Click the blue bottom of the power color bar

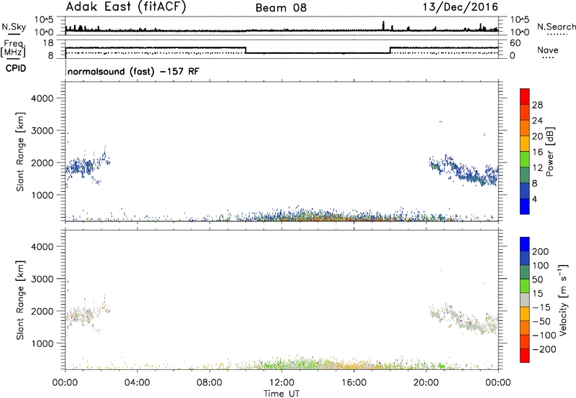coord(525,206)
